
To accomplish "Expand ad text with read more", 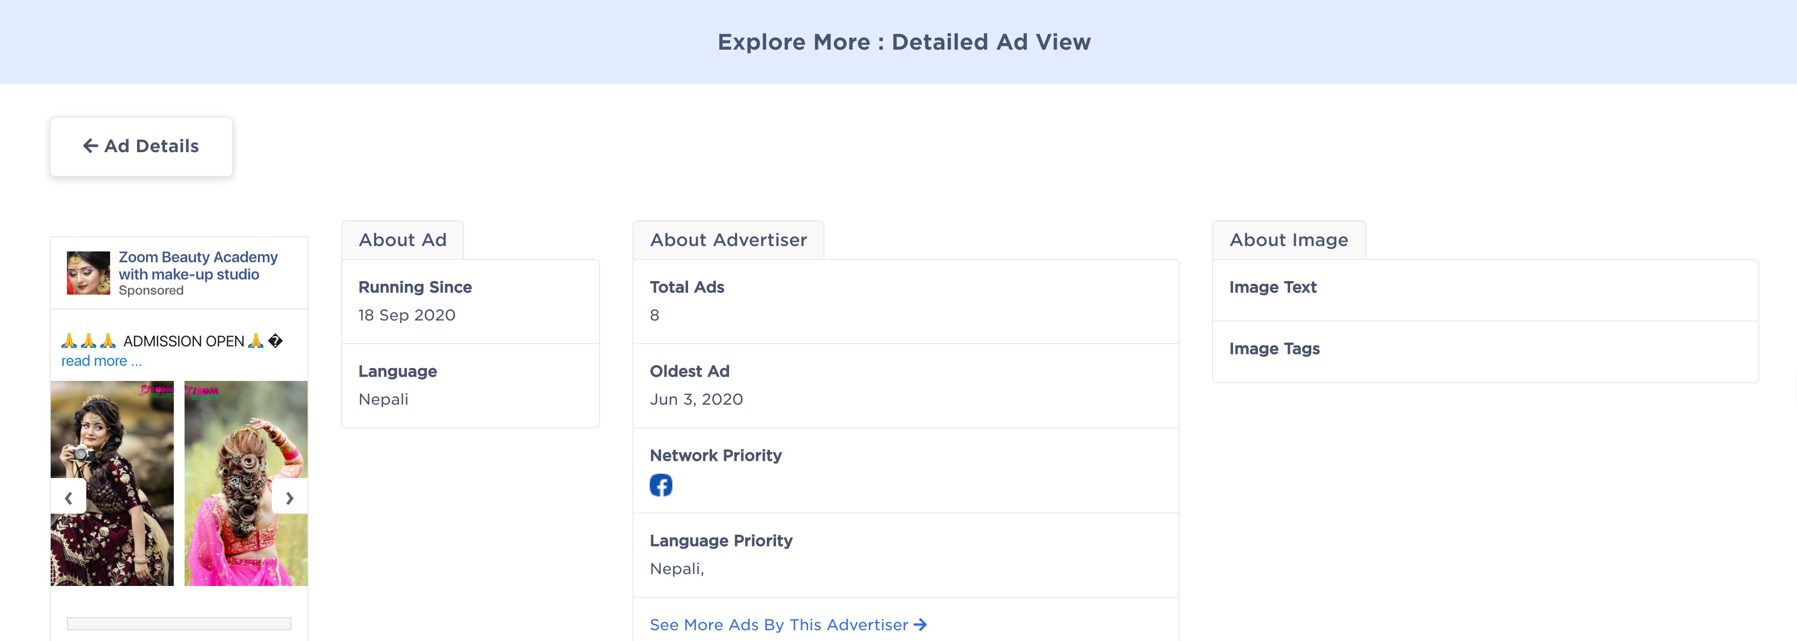I will [101, 360].
